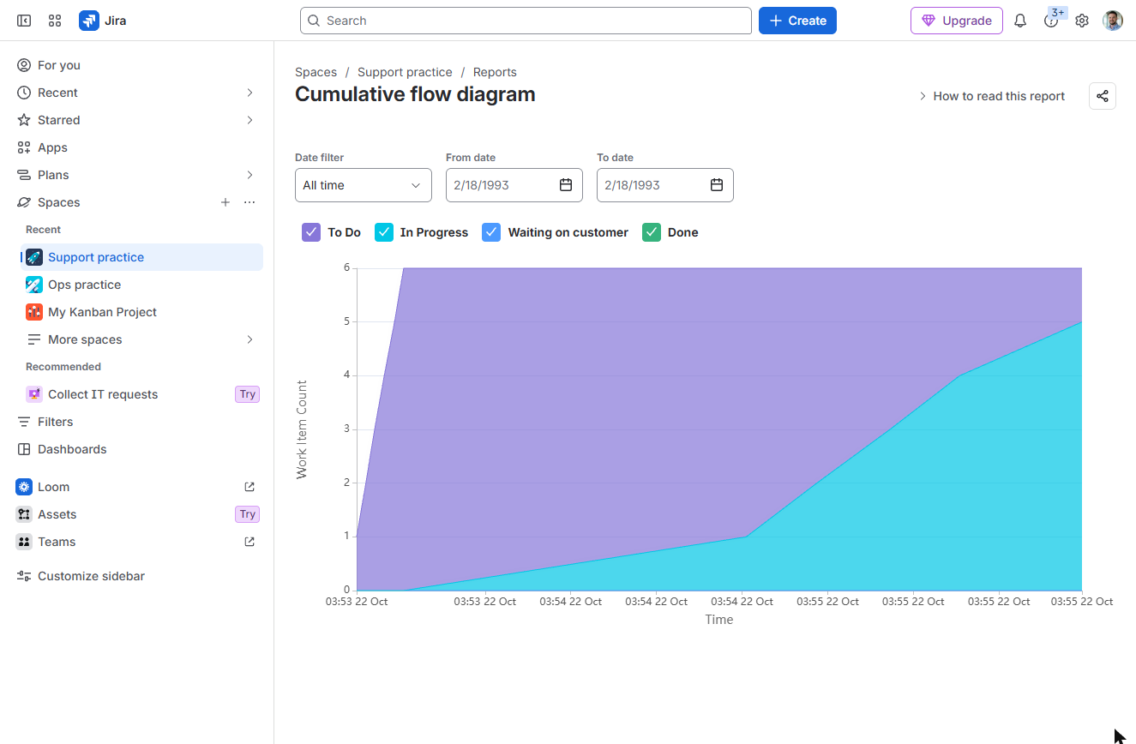Viewport: 1136px width, 744px height.
Task: Click the plus icon next to Spaces
Action: click(225, 202)
